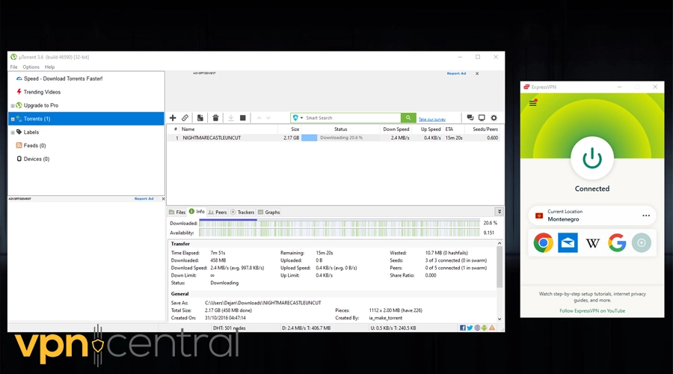Viewport: 673px width, 374px height.
Task: Open uTorrent preferences gear icon
Action: click(x=494, y=117)
